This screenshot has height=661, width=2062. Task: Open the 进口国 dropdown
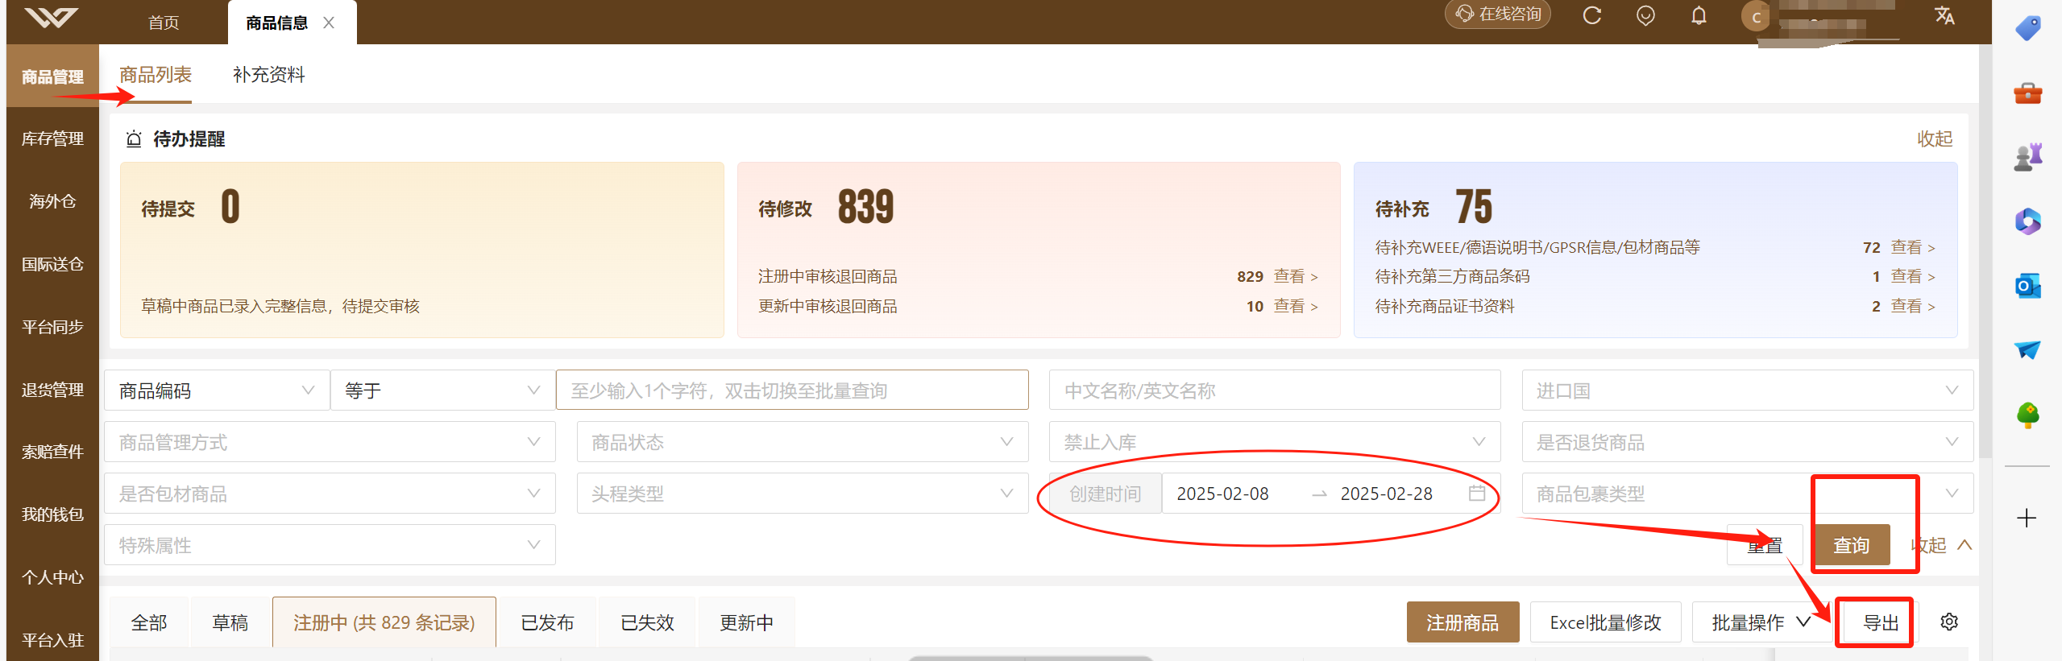click(1747, 390)
